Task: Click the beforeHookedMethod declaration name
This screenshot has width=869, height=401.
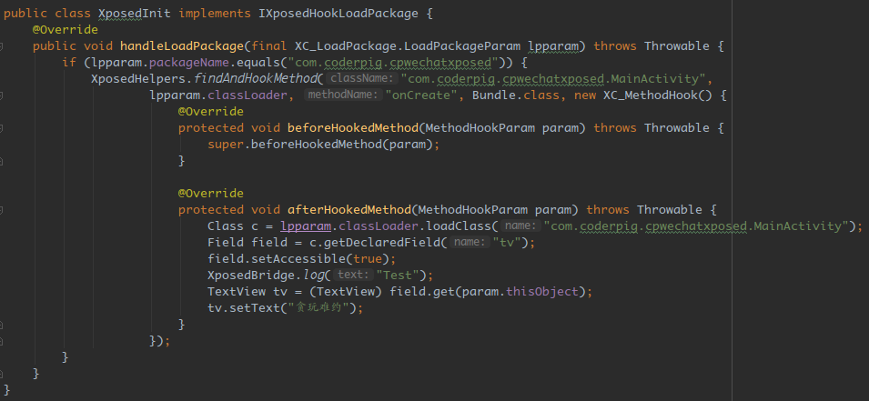Action: pyautogui.click(x=353, y=128)
